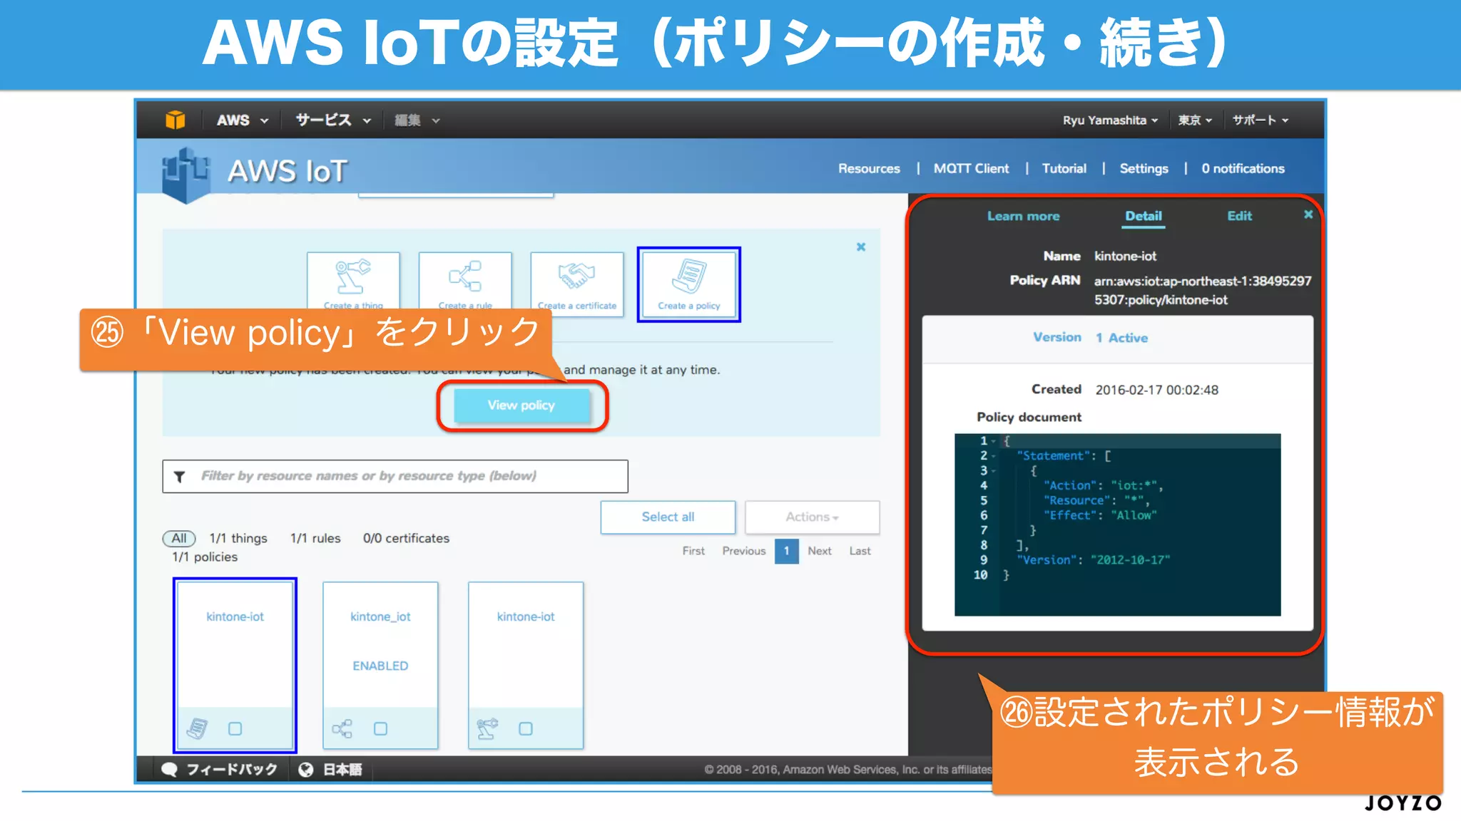Click policy document icon on kintone-iot card
This screenshot has height=821, width=1461.
[197, 728]
